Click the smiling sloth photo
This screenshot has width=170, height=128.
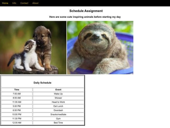pos(100,47)
